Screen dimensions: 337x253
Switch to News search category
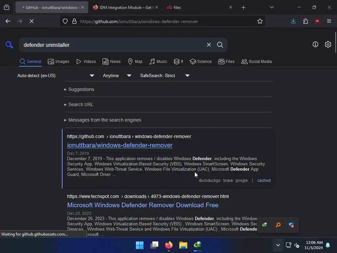(111, 62)
